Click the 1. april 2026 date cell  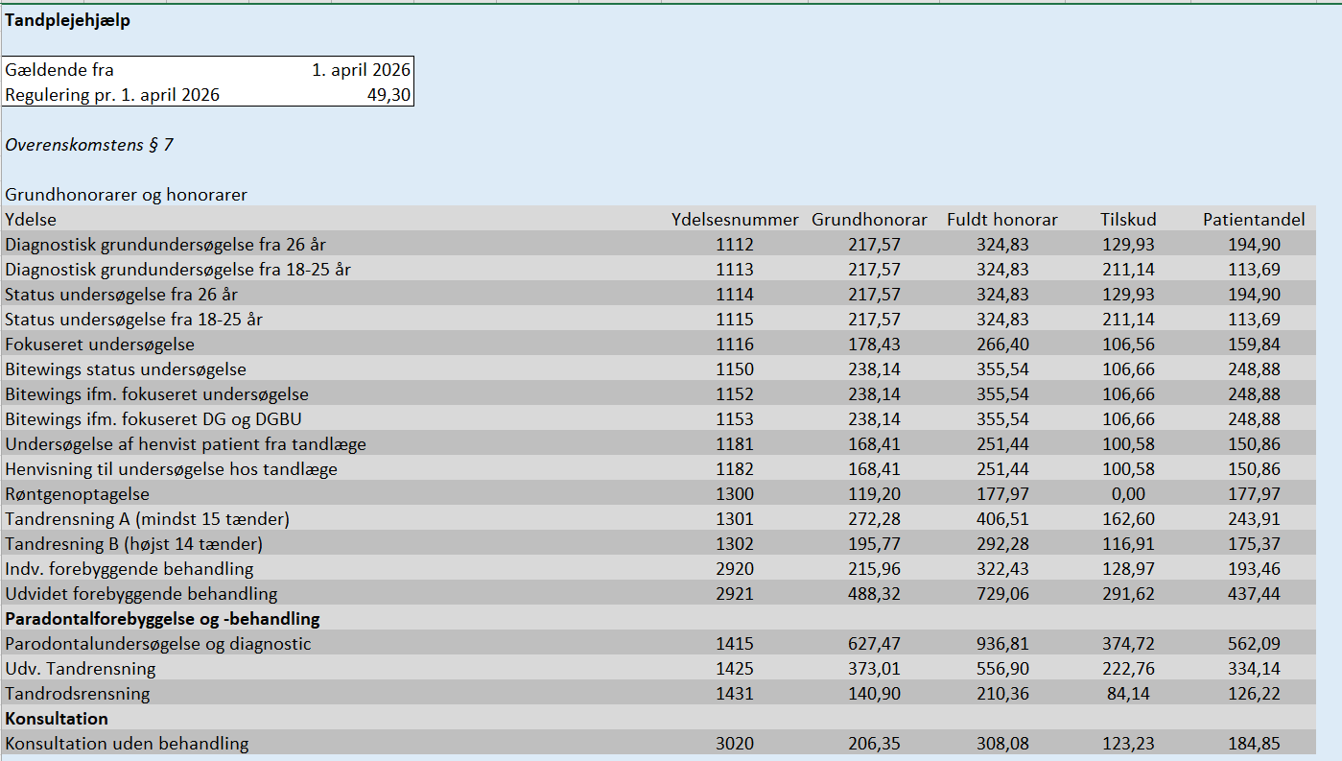(361, 70)
